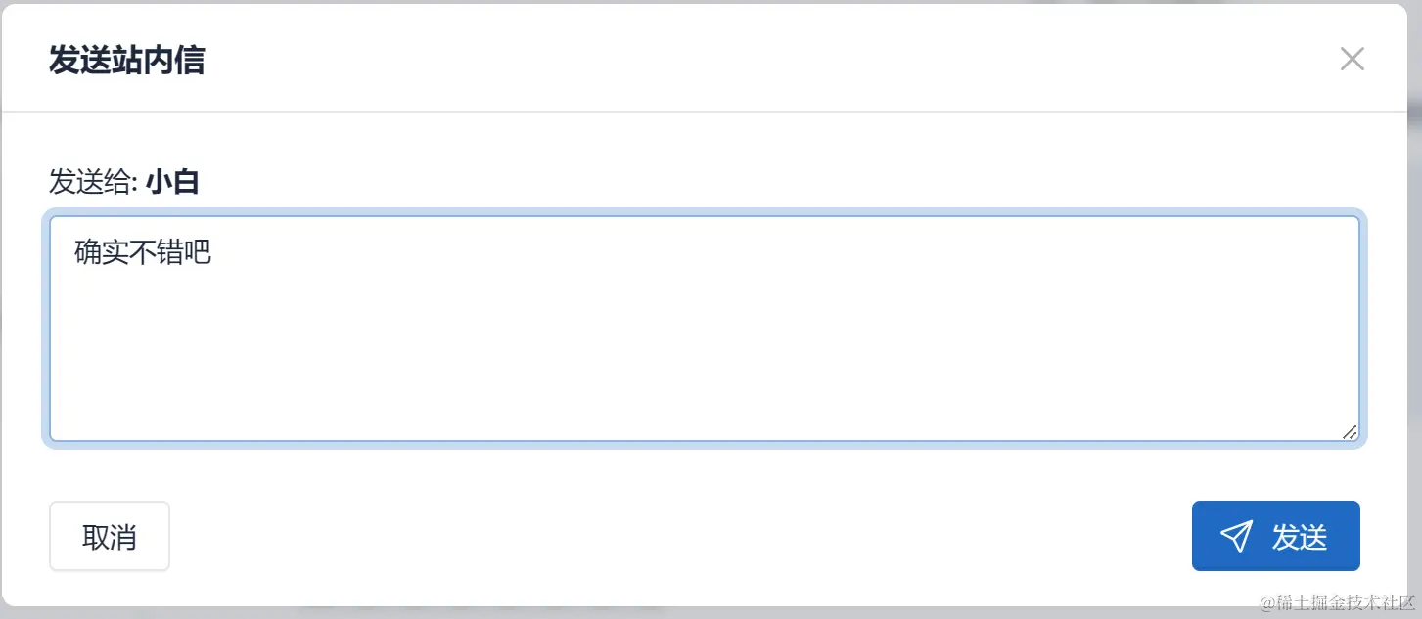This screenshot has height=619, width=1422.
Task: Open recipient profile by clicking 小白
Action: tap(171, 182)
